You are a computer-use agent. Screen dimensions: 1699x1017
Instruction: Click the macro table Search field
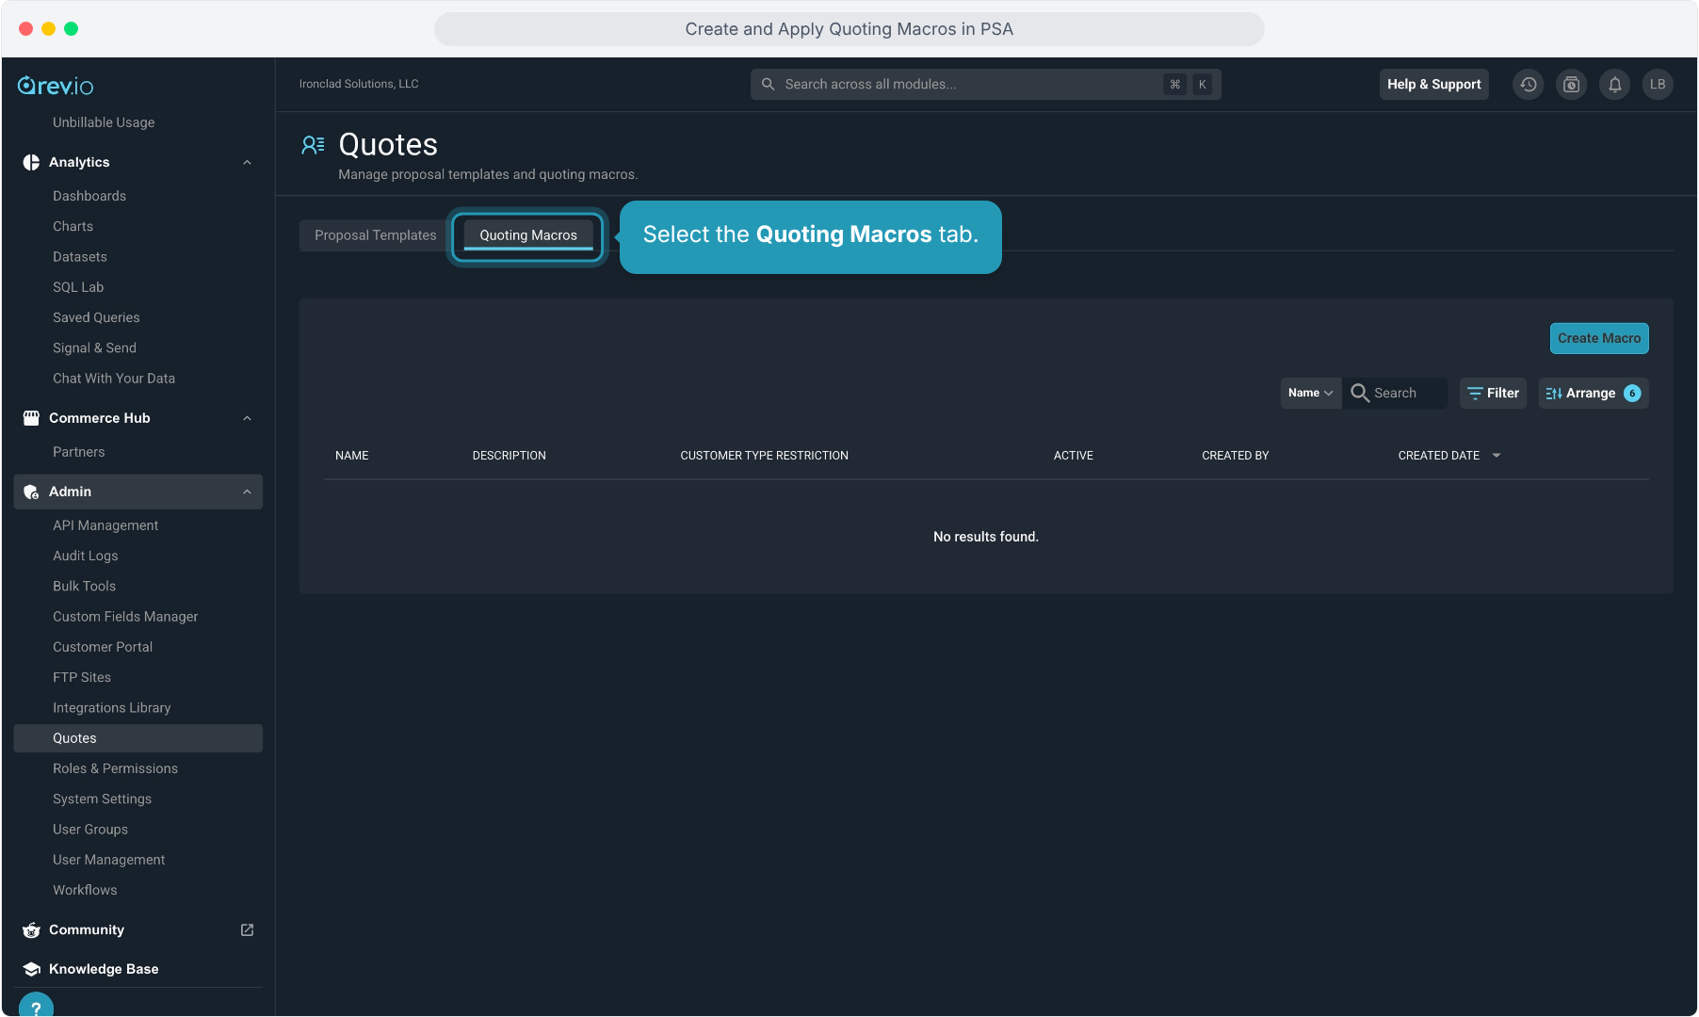1396,393
